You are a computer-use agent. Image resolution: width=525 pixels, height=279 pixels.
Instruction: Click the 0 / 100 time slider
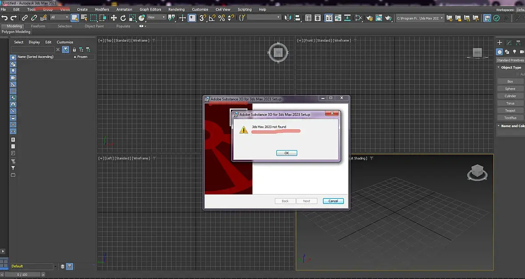tap(22, 275)
